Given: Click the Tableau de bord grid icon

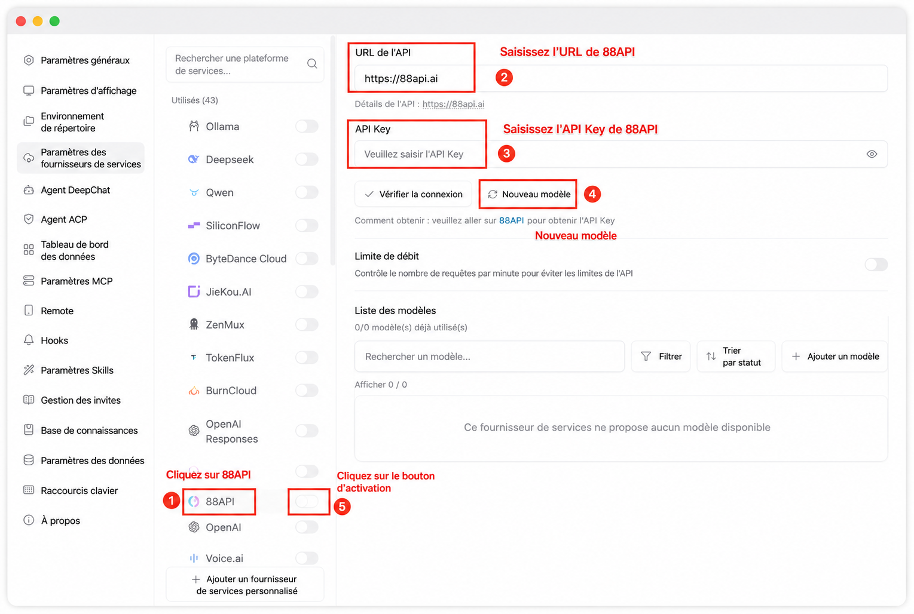Looking at the screenshot, I should 29,250.
